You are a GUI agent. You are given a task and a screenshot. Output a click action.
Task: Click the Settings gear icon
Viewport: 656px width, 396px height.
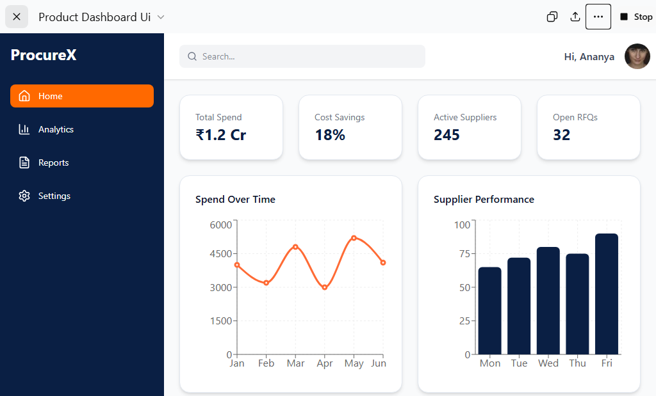click(24, 196)
